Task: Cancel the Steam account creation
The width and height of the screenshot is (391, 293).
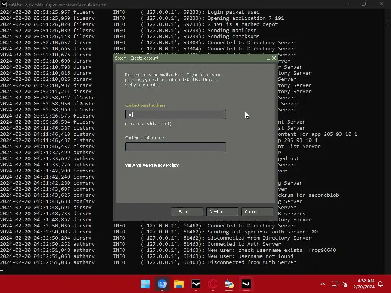Action: [x=257, y=212]
